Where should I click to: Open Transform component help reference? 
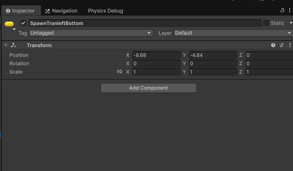point(273,45)
